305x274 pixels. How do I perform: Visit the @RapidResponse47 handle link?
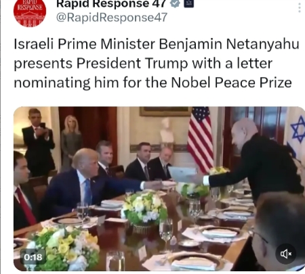click(x=112, y=18)
